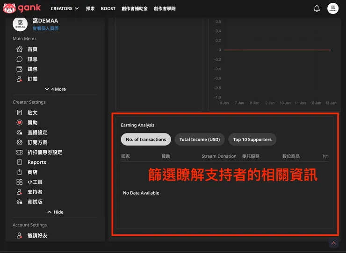The image size is (346, 253).
Task: Open 商店 shop settings
Action: (32, 172)
